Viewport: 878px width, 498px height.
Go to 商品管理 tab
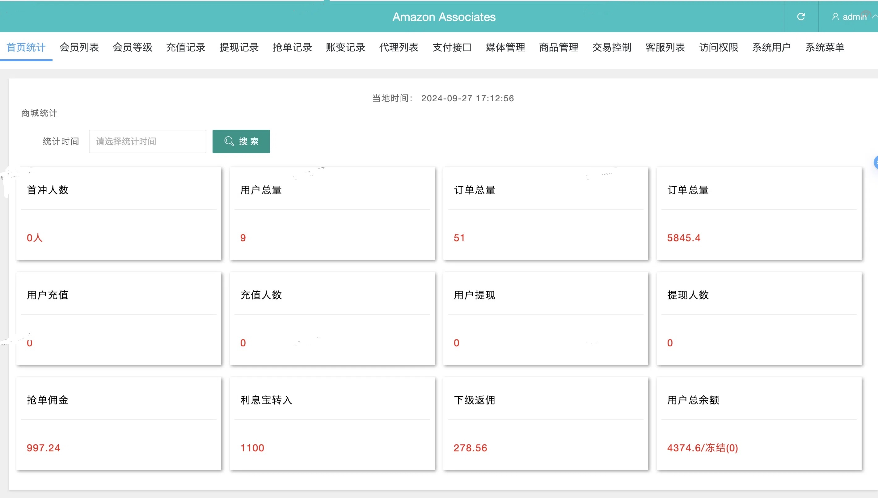pyautogui.click(x=559, y=47)
